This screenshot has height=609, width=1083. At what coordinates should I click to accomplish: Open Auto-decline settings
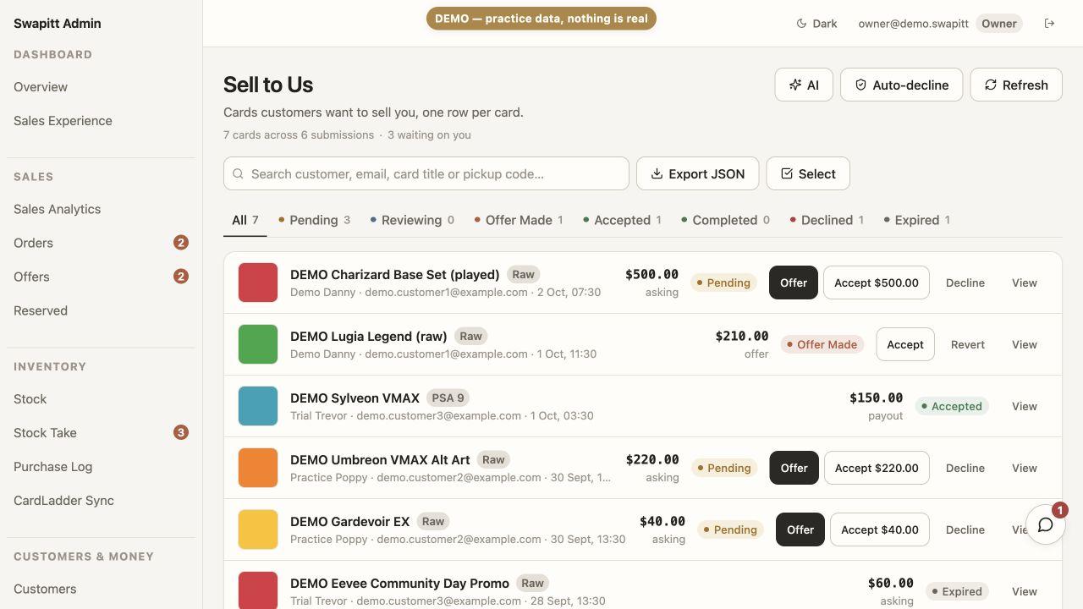(901, 85)
